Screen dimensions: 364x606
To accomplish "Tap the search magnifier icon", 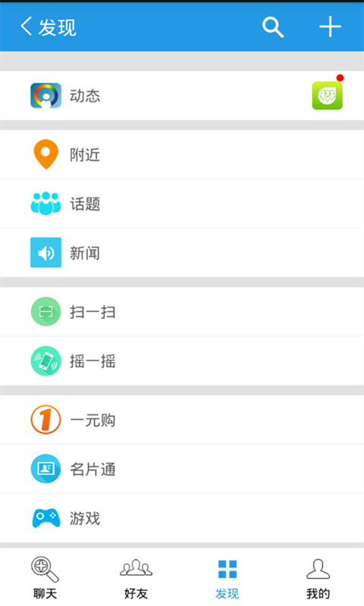I will pos(273,27).
